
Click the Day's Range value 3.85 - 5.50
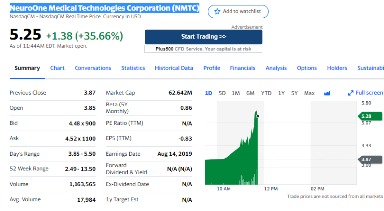coord(82,154)
